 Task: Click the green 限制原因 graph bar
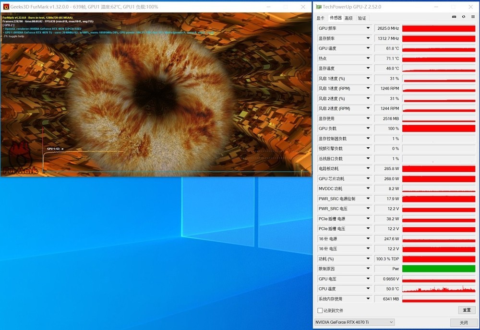pyautogui.click(x=439, y=269)
